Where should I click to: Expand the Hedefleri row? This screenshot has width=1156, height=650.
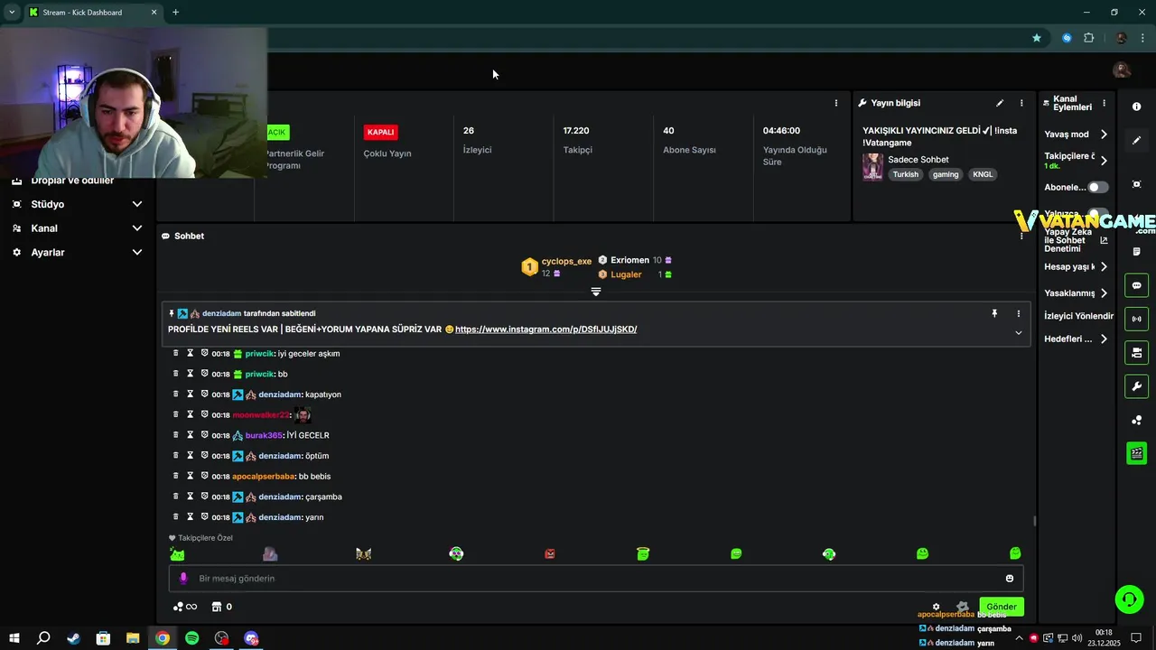1104,339
